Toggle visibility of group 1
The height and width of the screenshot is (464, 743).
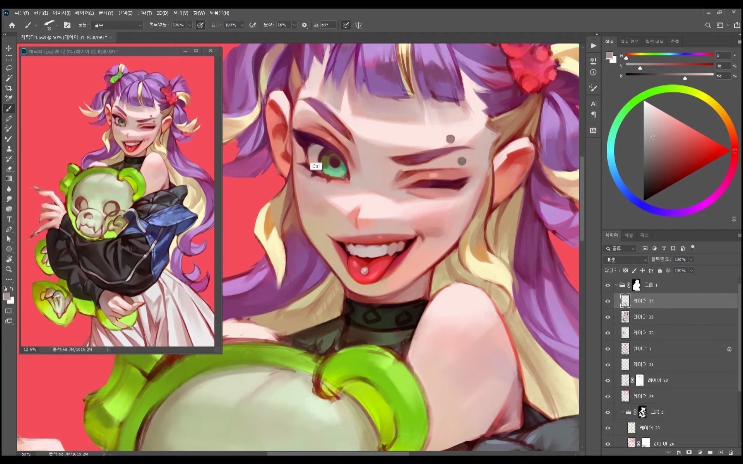pyautogui.click(x=608, y=285)
